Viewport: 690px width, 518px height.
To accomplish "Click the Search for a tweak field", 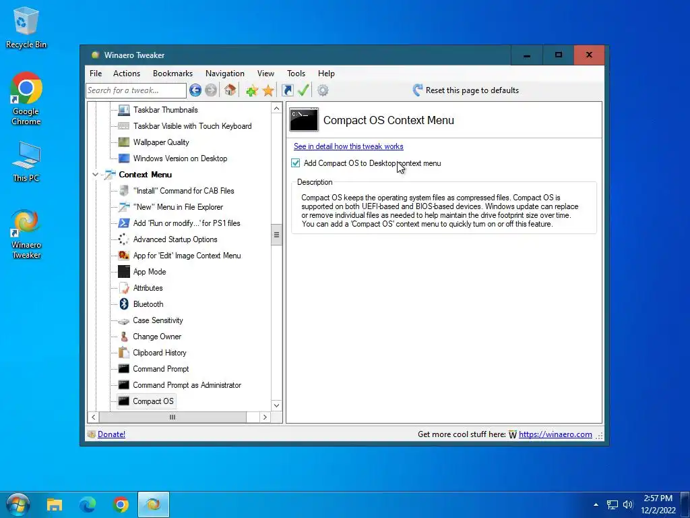I will (136, 90).
